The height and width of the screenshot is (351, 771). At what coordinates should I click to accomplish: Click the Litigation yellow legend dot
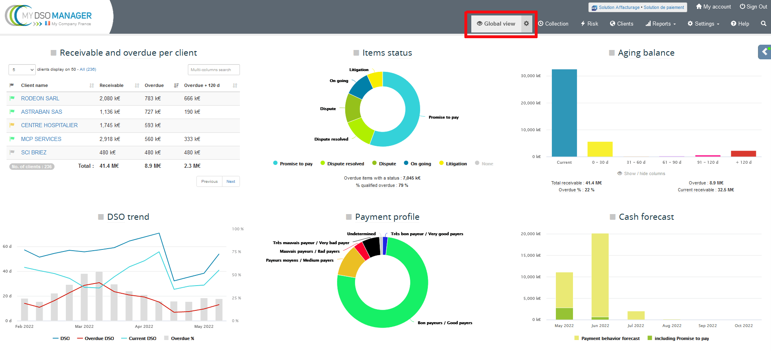tap(441, 163)
